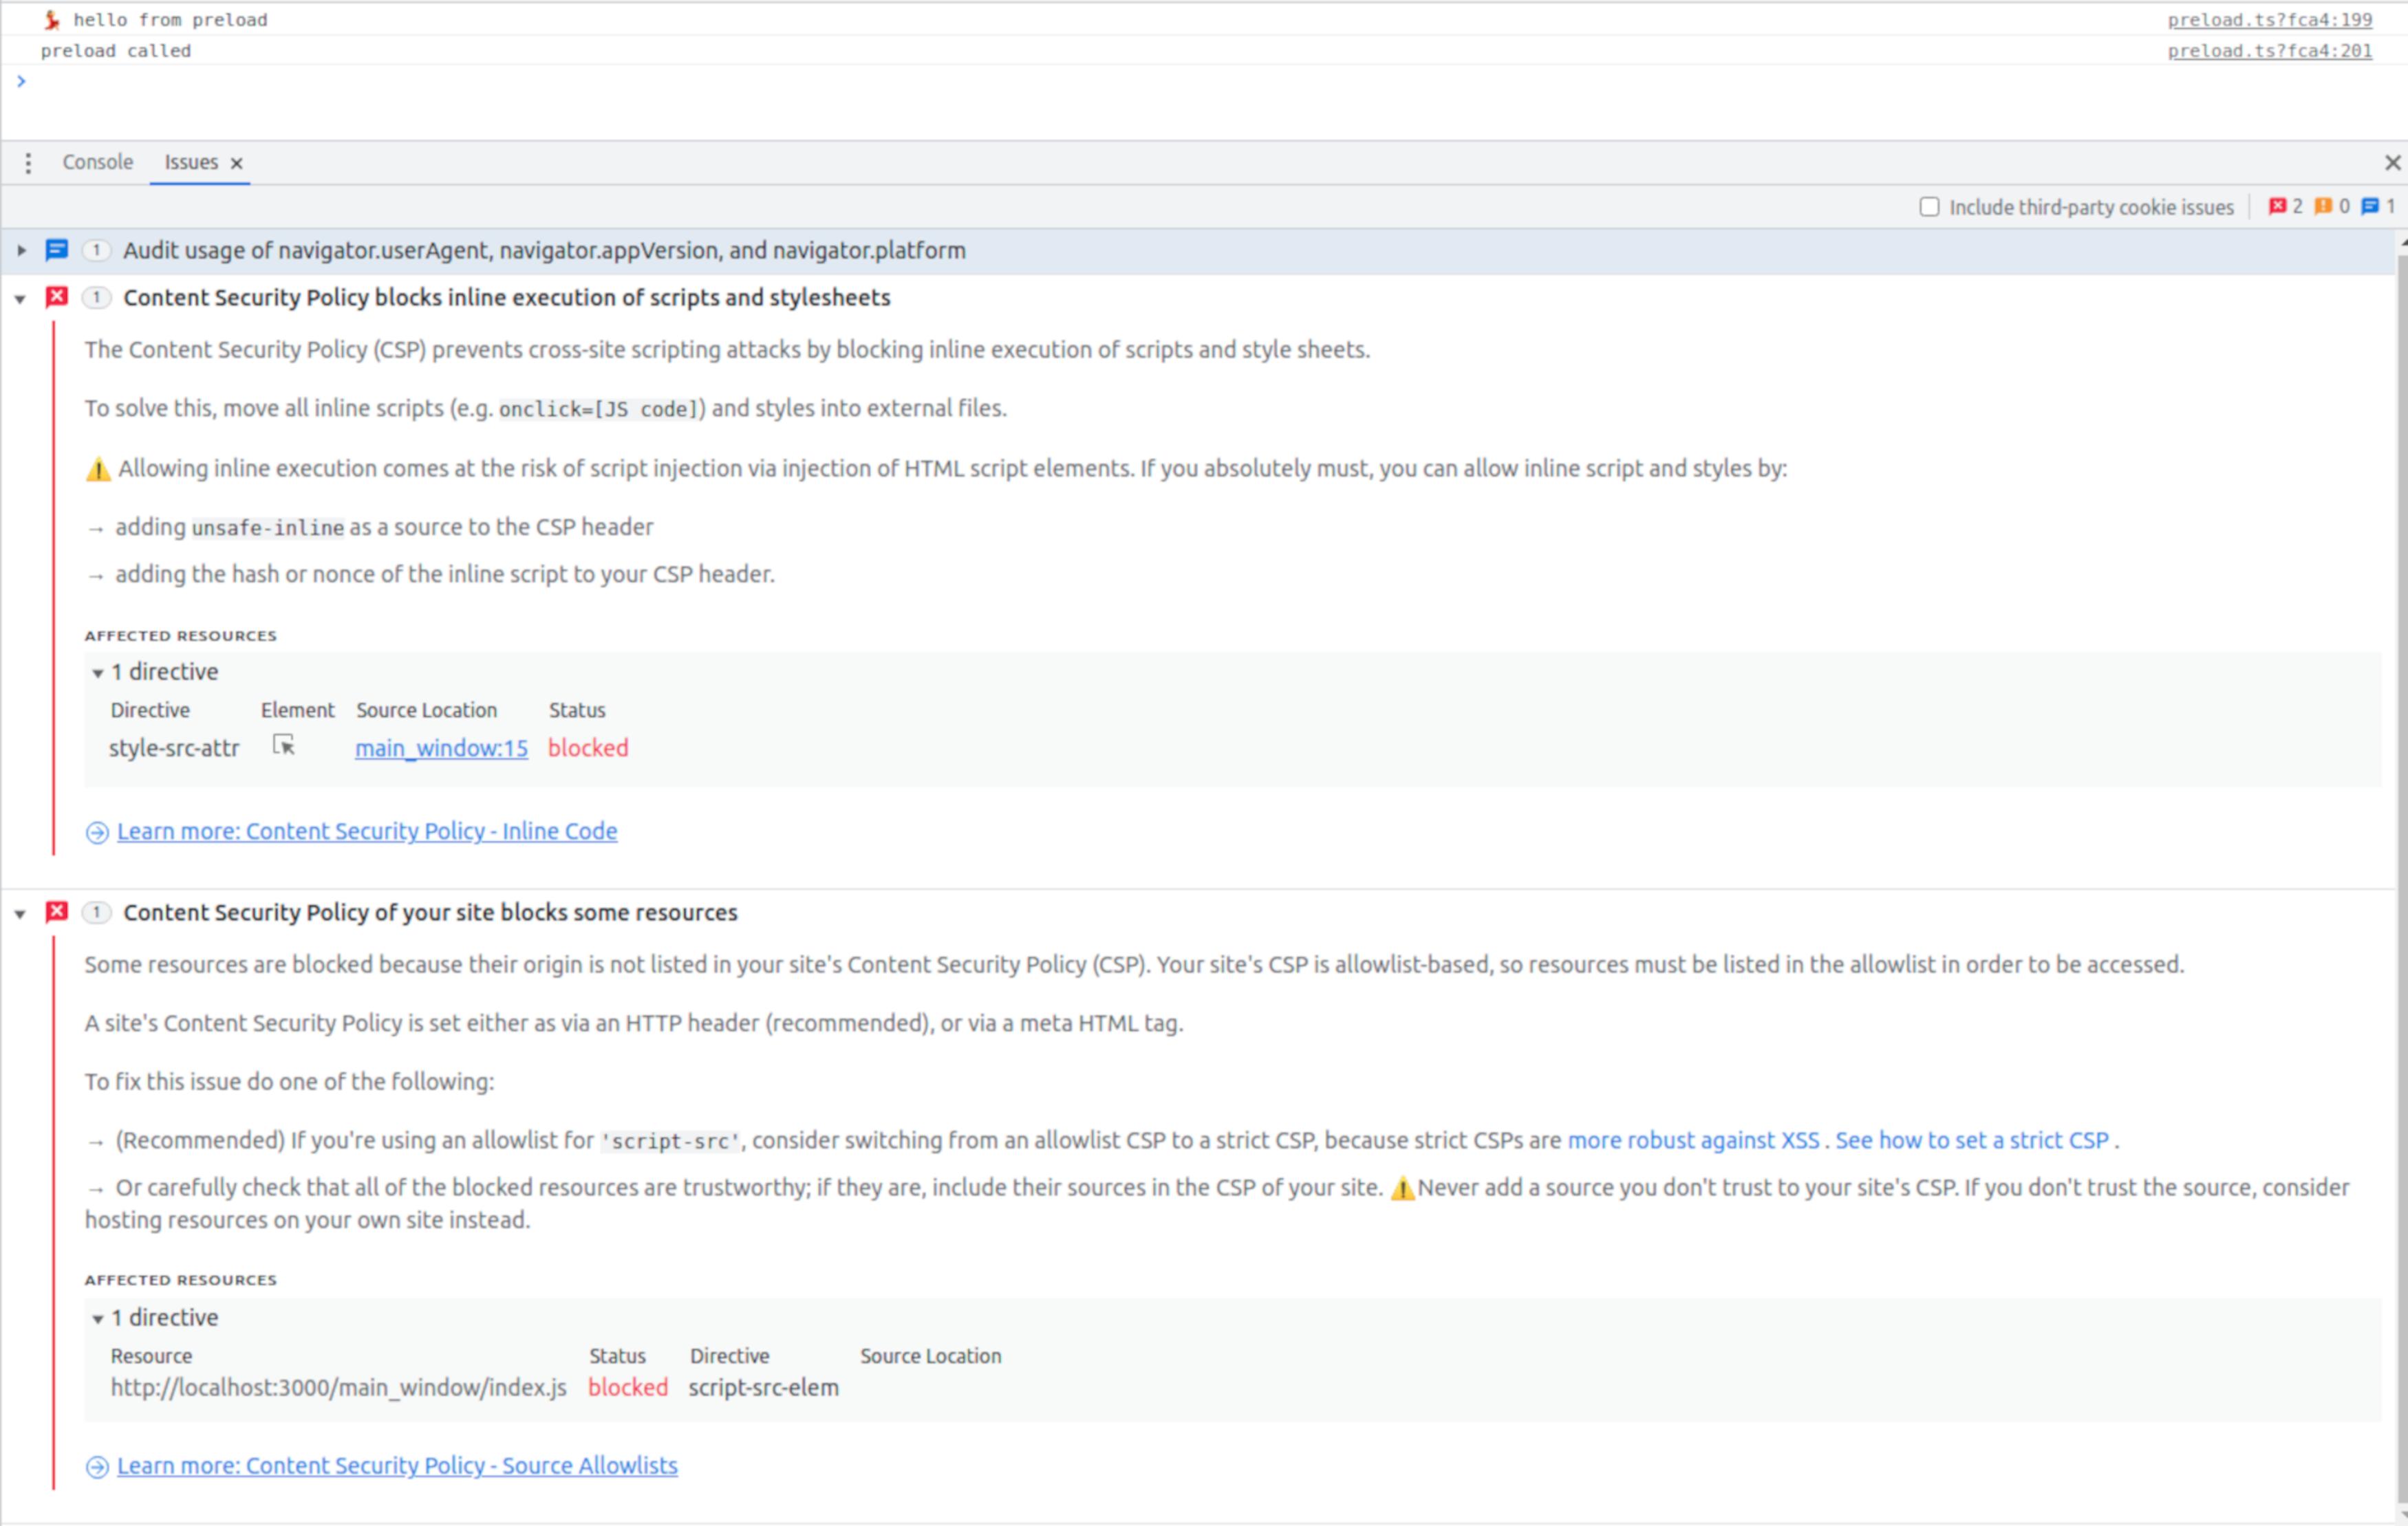Screen dimensions: 2408x1526
Task: Click red error icon of inline execution issue
Action: [57, 297]
